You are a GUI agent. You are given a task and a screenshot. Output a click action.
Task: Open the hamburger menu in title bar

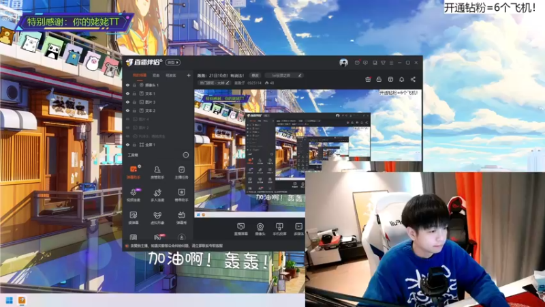pos(391,63)
